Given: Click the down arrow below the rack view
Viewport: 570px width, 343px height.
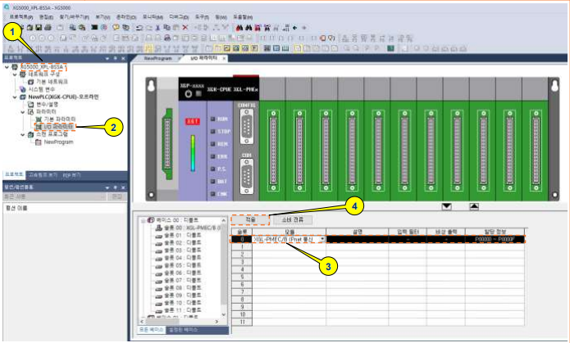Looking at the screenshot, I should coord(447,206).
